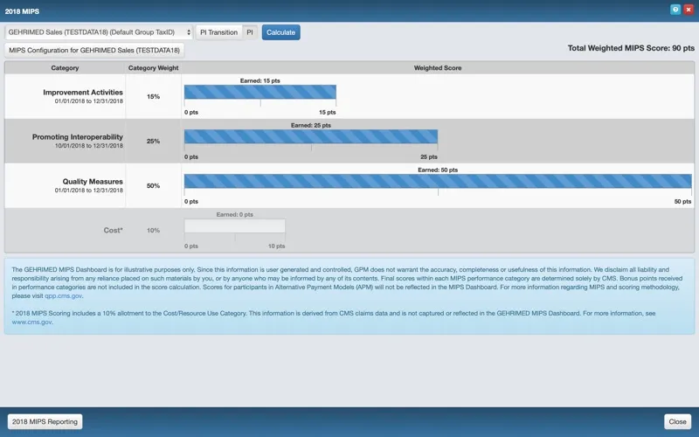Click the 10% category weight value
The width and height of the screenshot is (699, 437).
(154, 230)
